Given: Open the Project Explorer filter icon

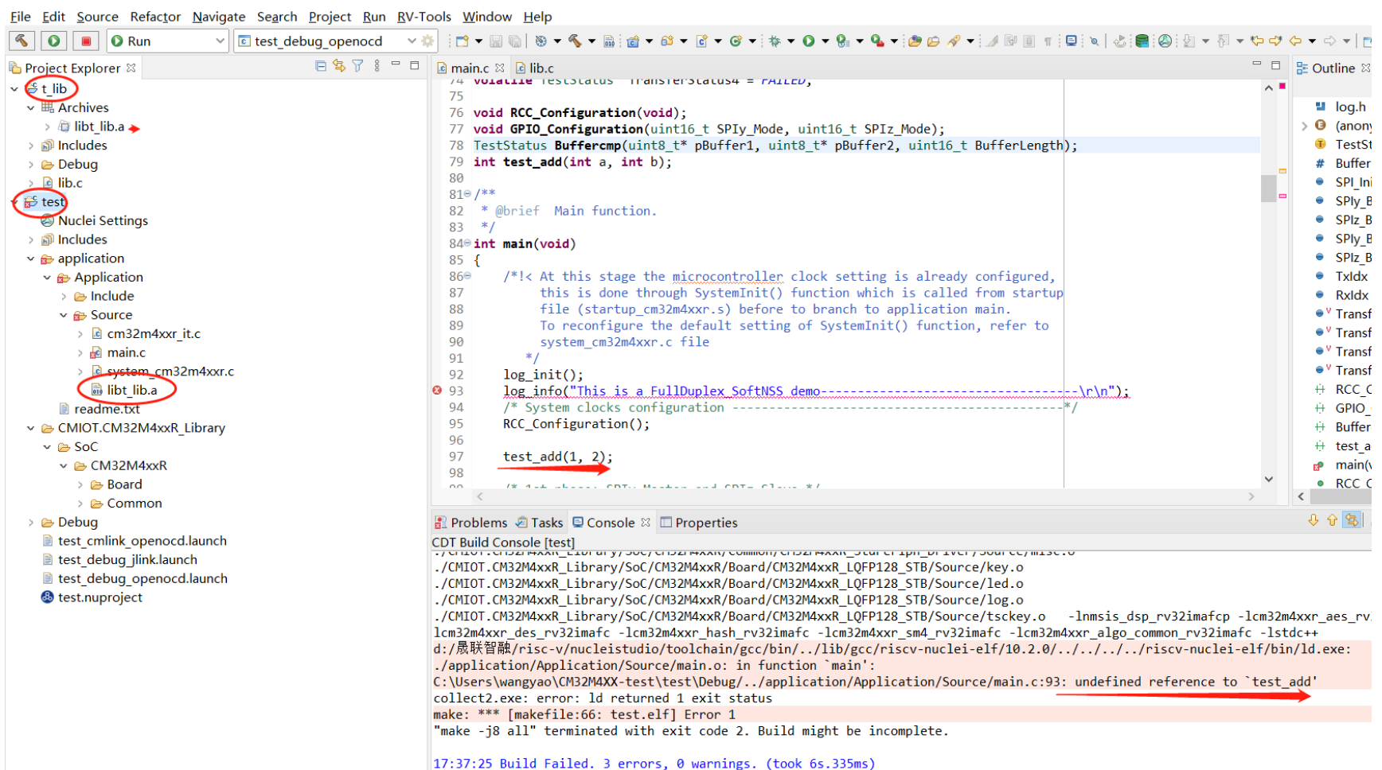Looking at the screenshot, I should pos(357,67).
